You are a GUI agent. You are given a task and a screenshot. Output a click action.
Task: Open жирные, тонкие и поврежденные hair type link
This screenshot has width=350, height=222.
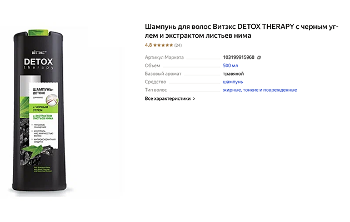click(x=260, y=90)
